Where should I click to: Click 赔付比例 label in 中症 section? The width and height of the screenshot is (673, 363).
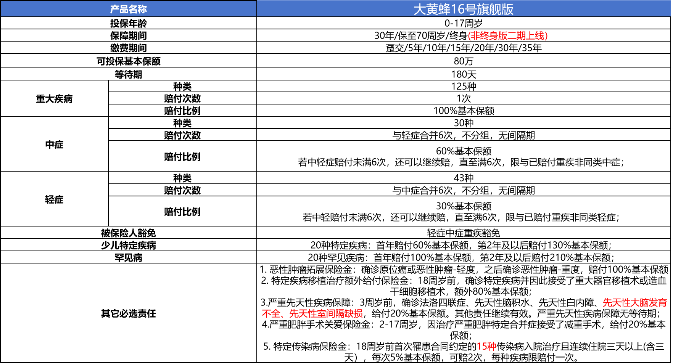(x=182, y=156)
